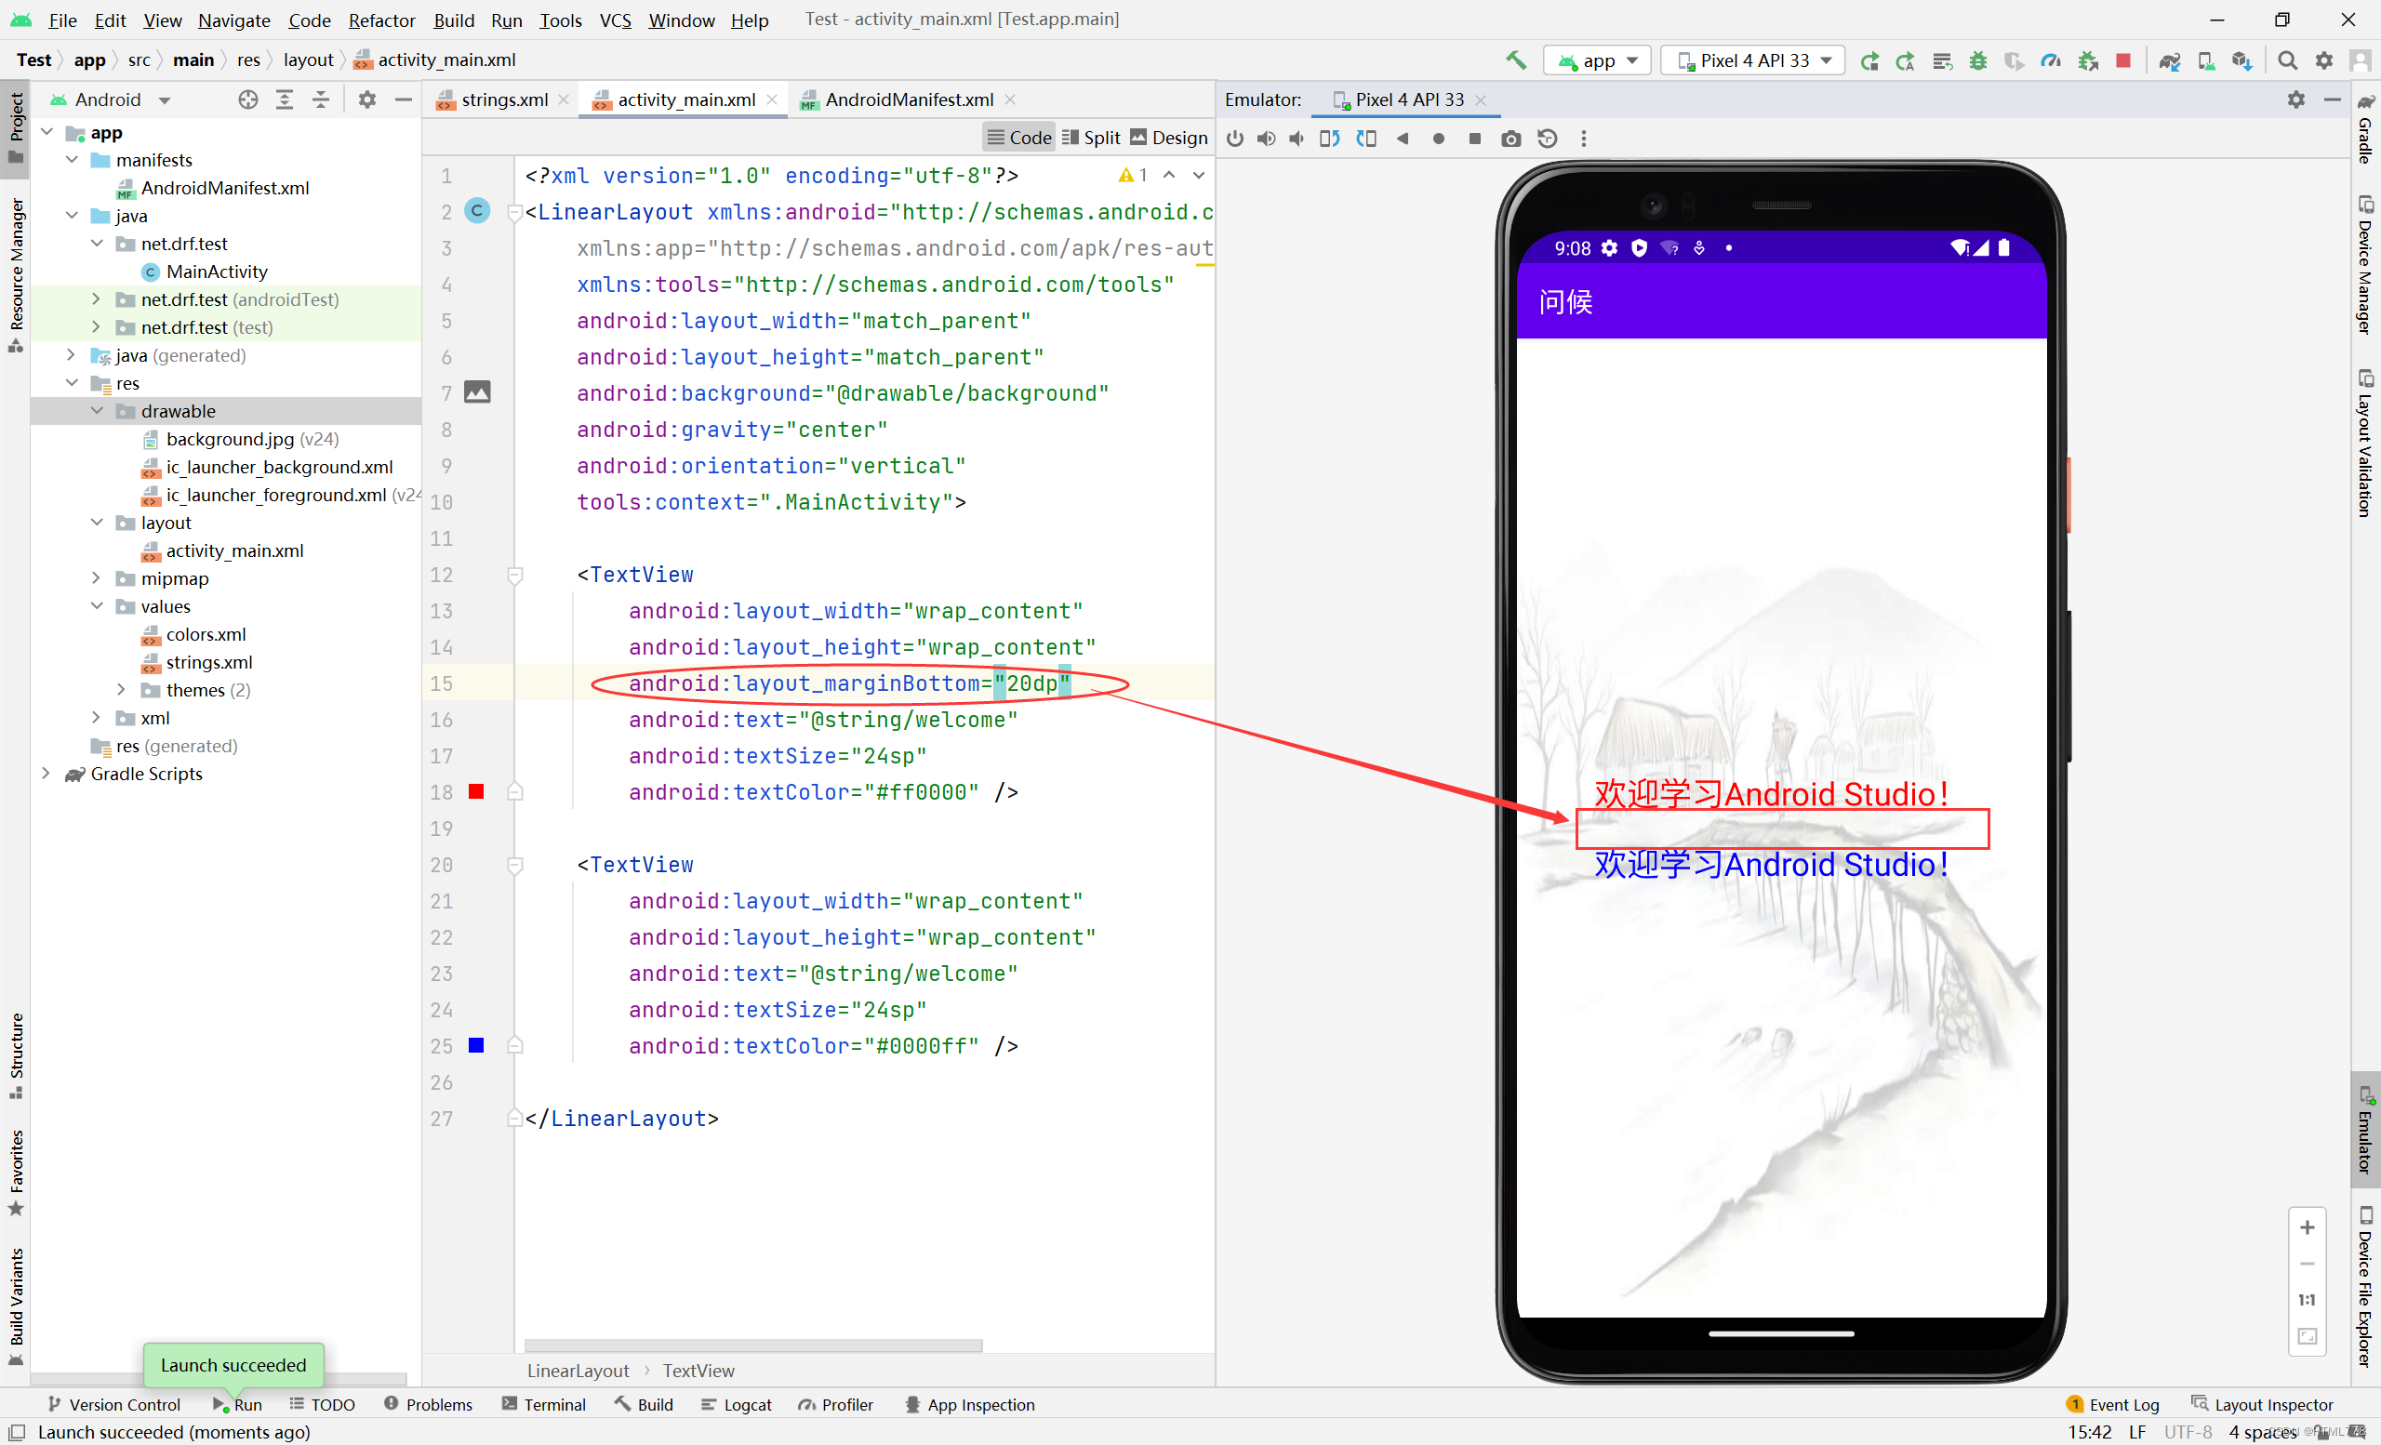Take an emulator screenshot with the camera icon
2381x1445 pixels.
click(x=1510, y=139)
